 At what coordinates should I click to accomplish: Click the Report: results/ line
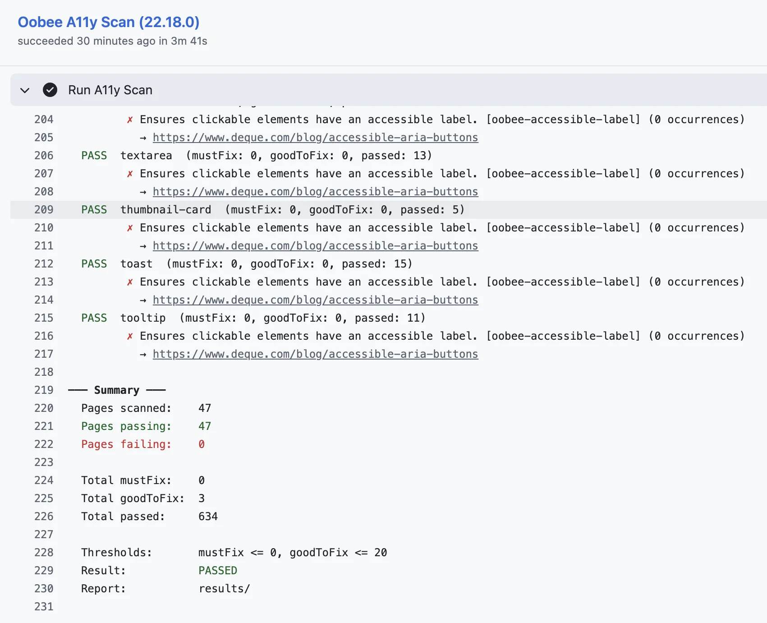(165, 589)
